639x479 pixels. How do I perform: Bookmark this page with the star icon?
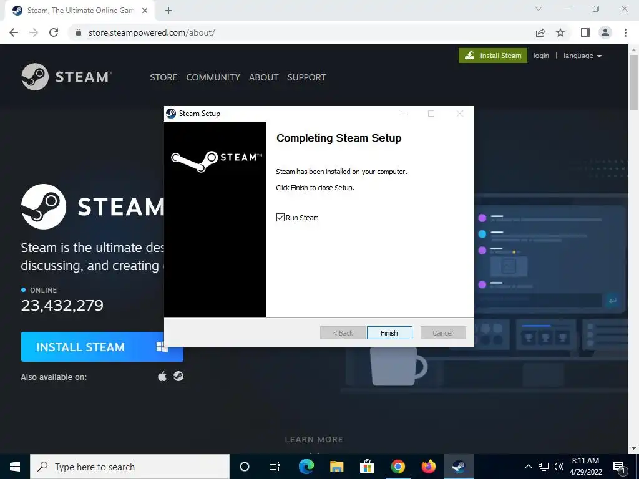click(560, 32)
